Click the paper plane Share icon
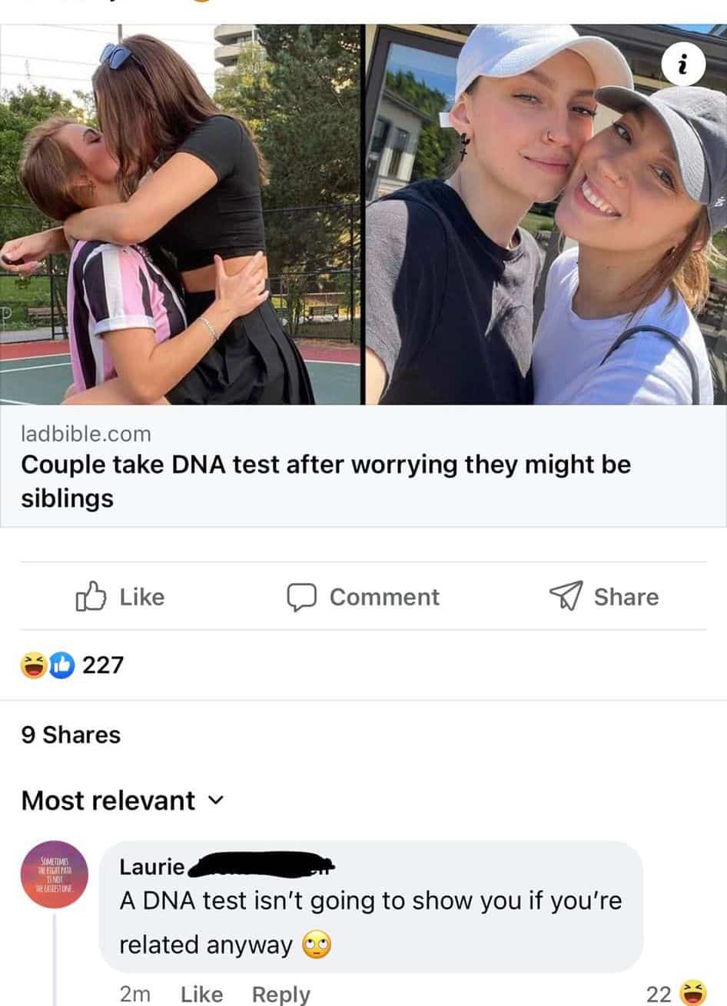 click(566, 597)
